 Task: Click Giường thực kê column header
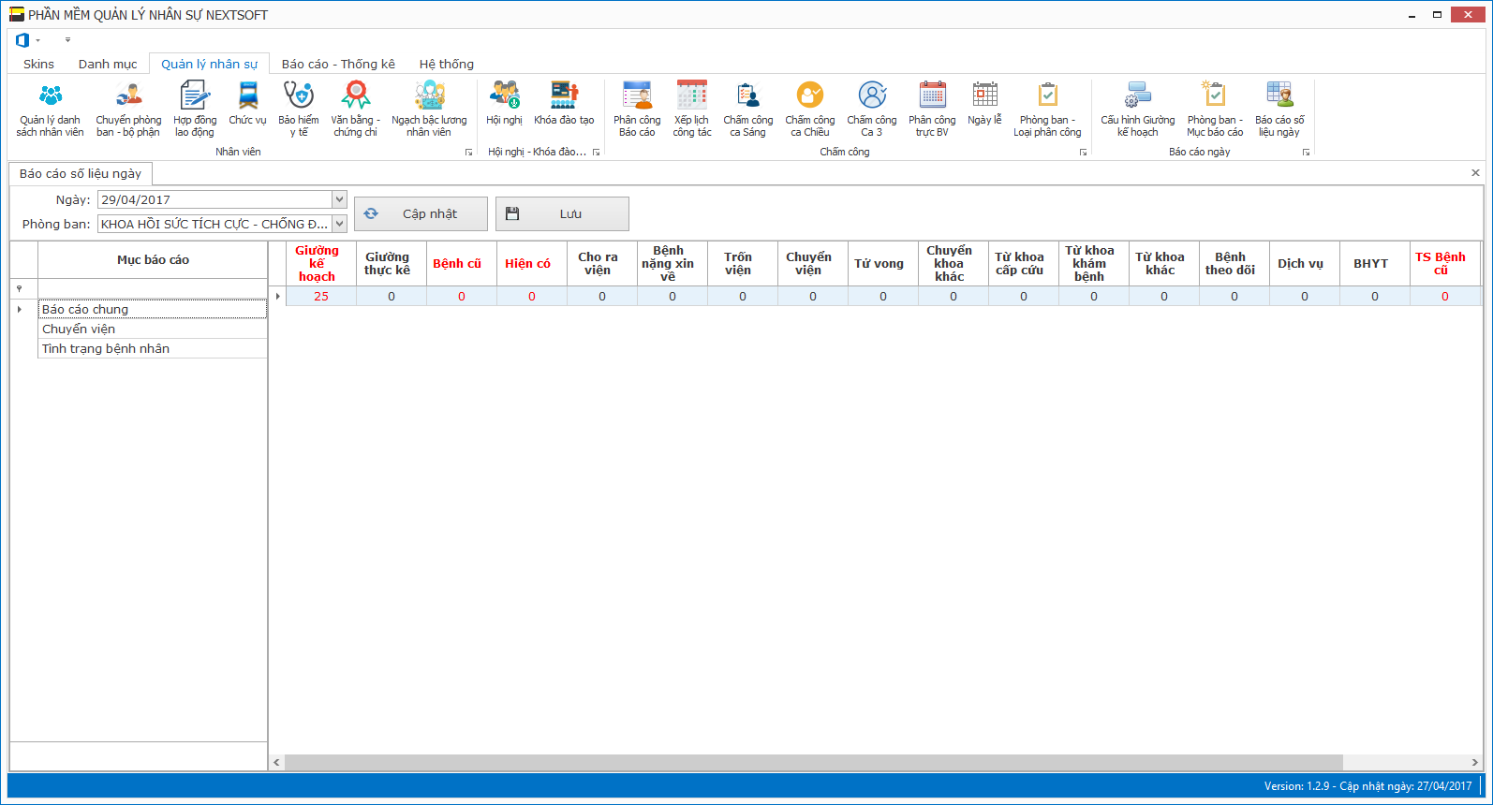tap(392, 263)
